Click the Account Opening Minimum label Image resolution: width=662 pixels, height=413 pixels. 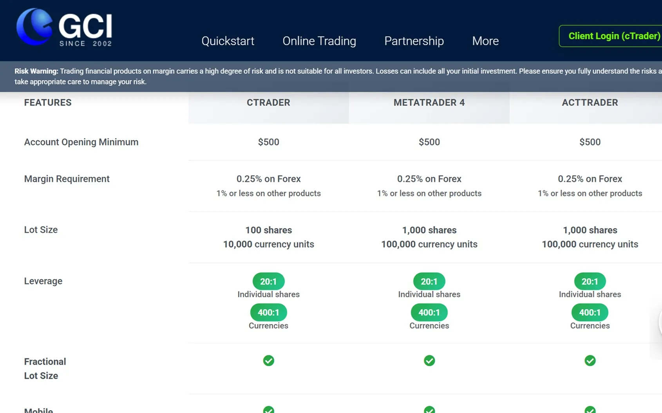pyautogui.click(x=81, y=142)
